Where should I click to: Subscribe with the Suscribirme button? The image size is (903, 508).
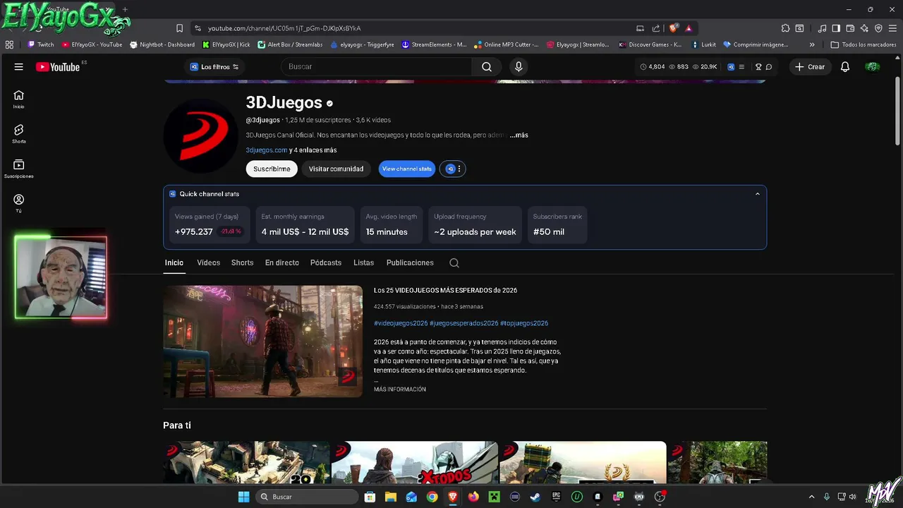272,169
